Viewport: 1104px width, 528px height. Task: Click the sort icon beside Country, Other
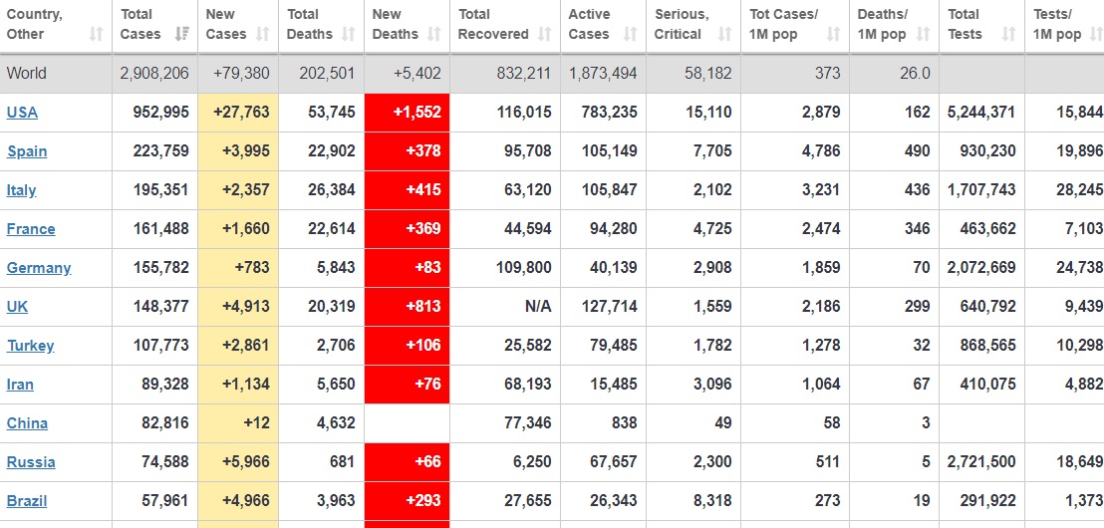coord(97,34)
